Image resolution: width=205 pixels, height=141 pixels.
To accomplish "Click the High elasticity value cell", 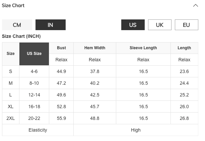I will (136, 130).
